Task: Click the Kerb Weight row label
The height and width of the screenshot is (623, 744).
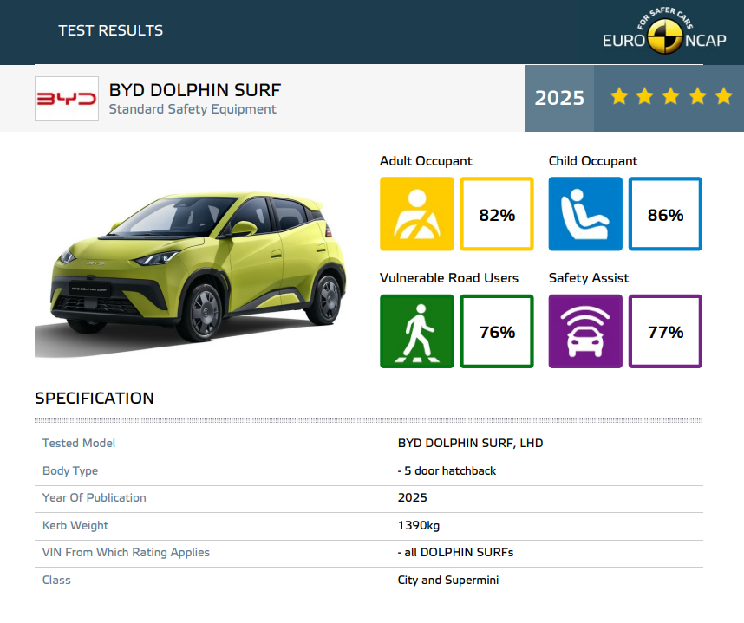Action: [x=75, y=525]
